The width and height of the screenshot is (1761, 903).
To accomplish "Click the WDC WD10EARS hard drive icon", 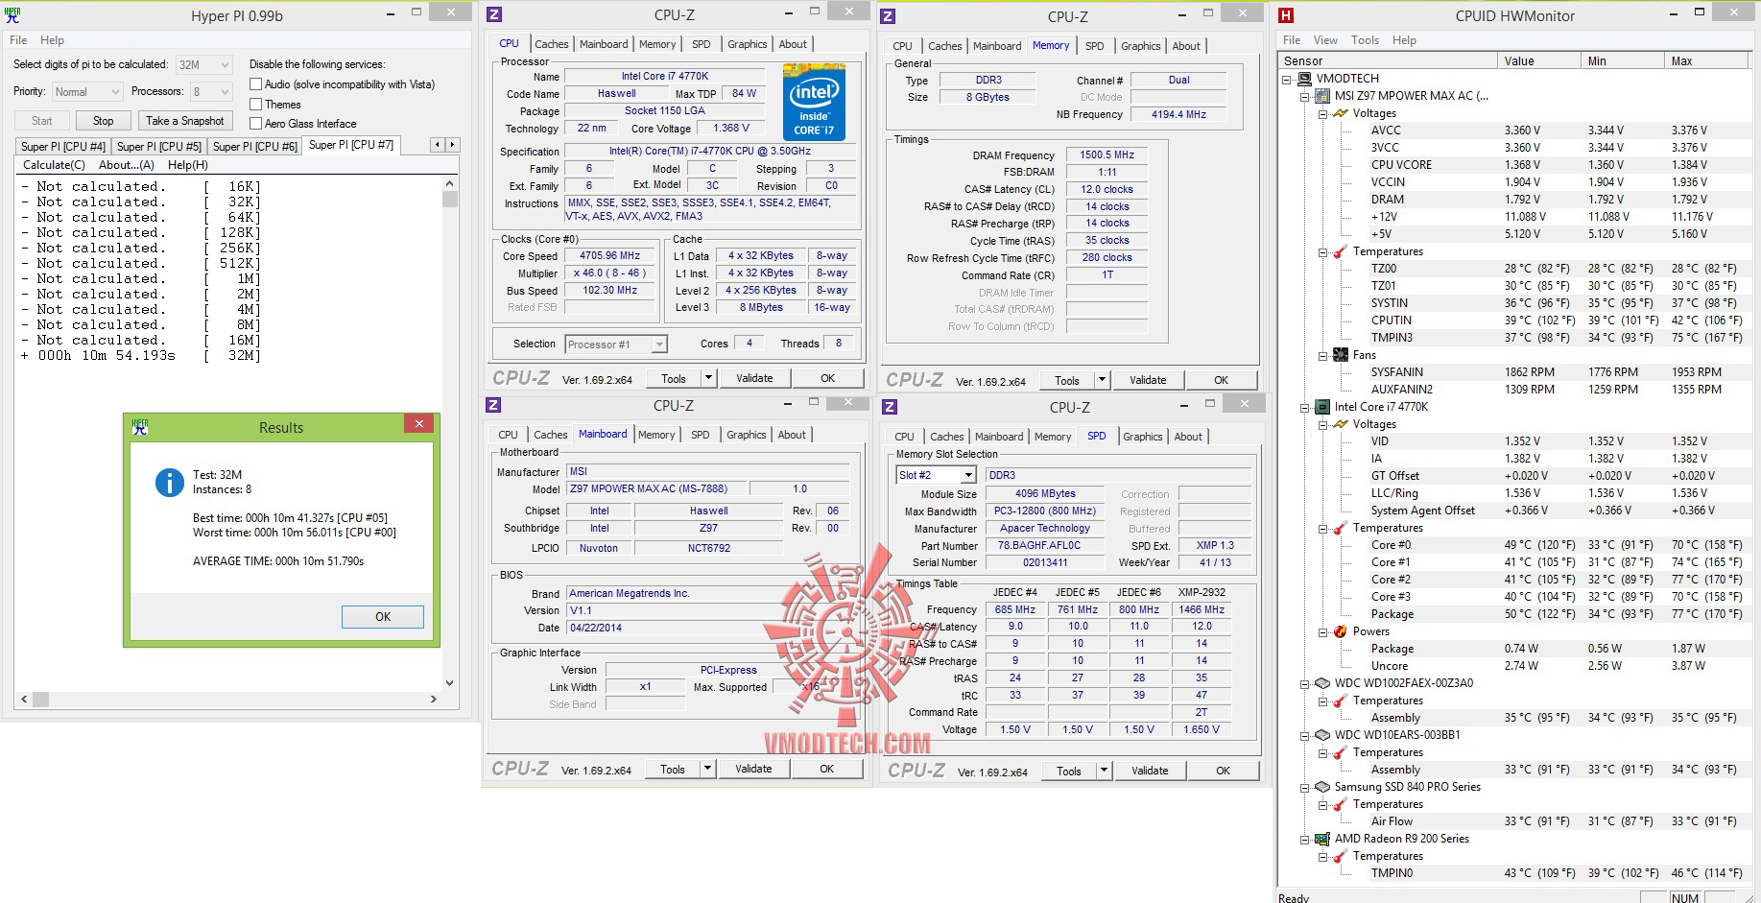I will (x=1323, y=735).
